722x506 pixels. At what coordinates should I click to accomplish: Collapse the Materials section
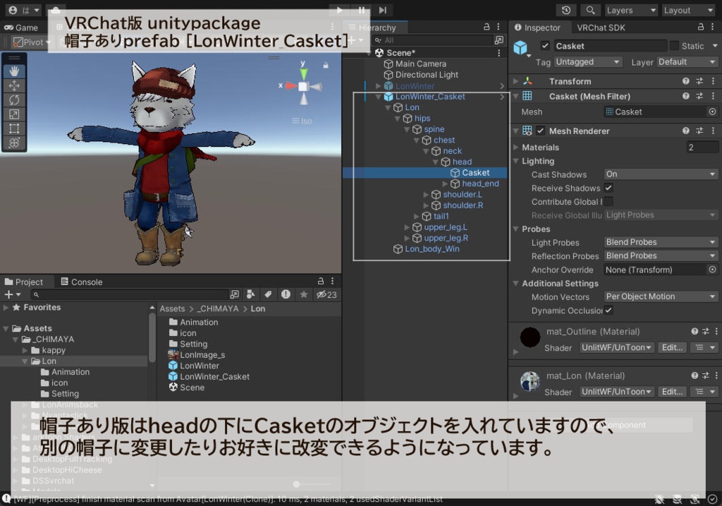(x=515, y=147)
